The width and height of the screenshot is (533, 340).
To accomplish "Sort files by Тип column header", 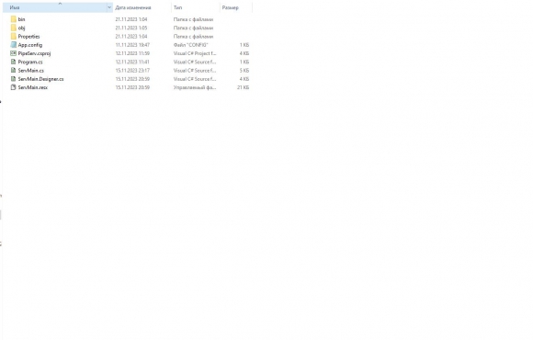I will point(177,7).
